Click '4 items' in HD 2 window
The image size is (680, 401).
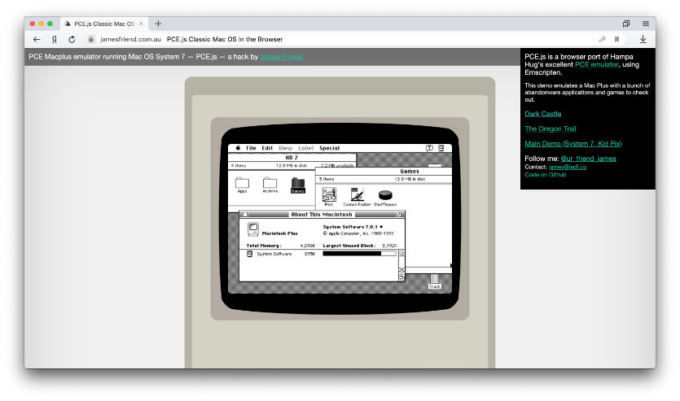[239, 165]
